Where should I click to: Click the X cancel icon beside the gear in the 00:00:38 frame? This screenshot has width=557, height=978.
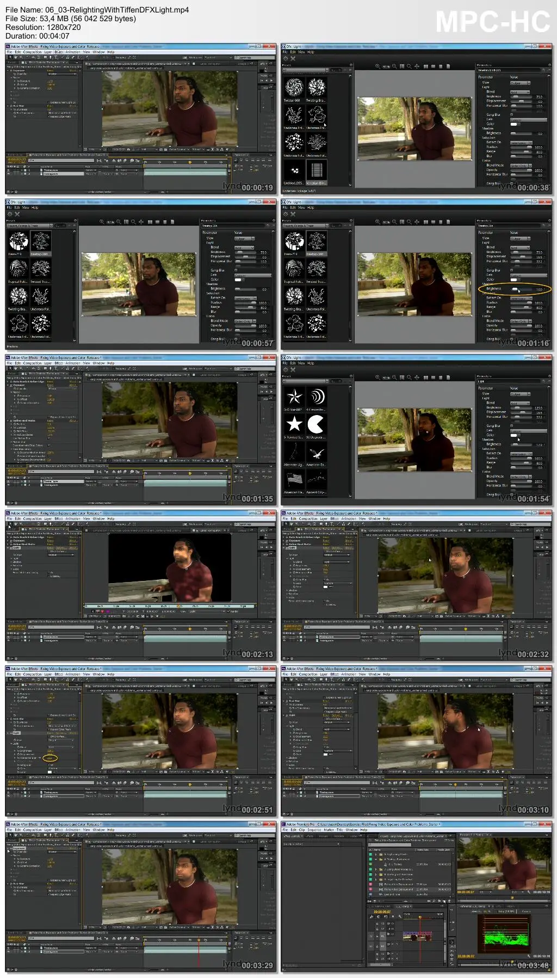click(293, 58)
